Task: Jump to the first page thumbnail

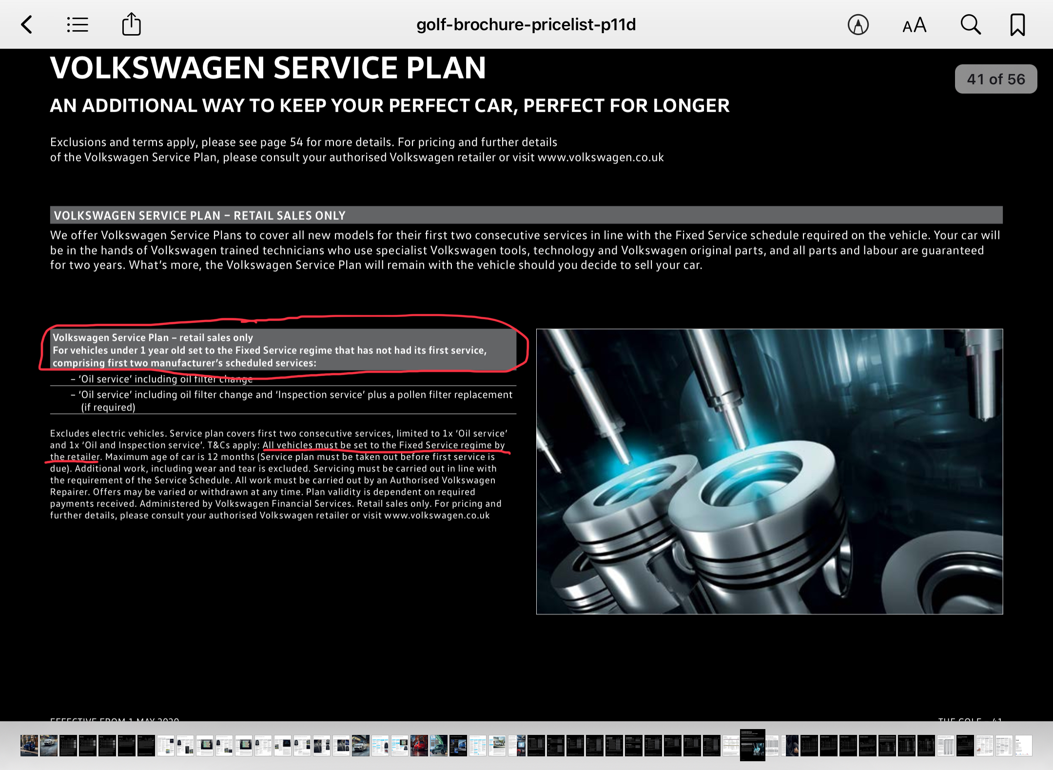Action: pyautogui.click(x=29, y=746)
